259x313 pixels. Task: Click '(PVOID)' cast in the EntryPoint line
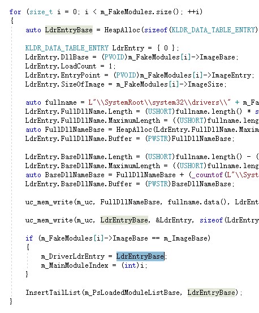coord(126,75)
